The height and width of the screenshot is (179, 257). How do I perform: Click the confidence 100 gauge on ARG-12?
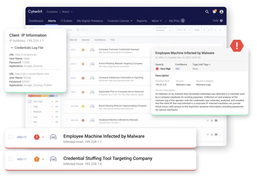(x=53, y=137)
